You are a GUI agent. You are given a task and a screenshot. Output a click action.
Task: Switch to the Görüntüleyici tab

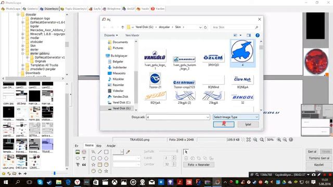pyautogui.click(x=30, y=9)
